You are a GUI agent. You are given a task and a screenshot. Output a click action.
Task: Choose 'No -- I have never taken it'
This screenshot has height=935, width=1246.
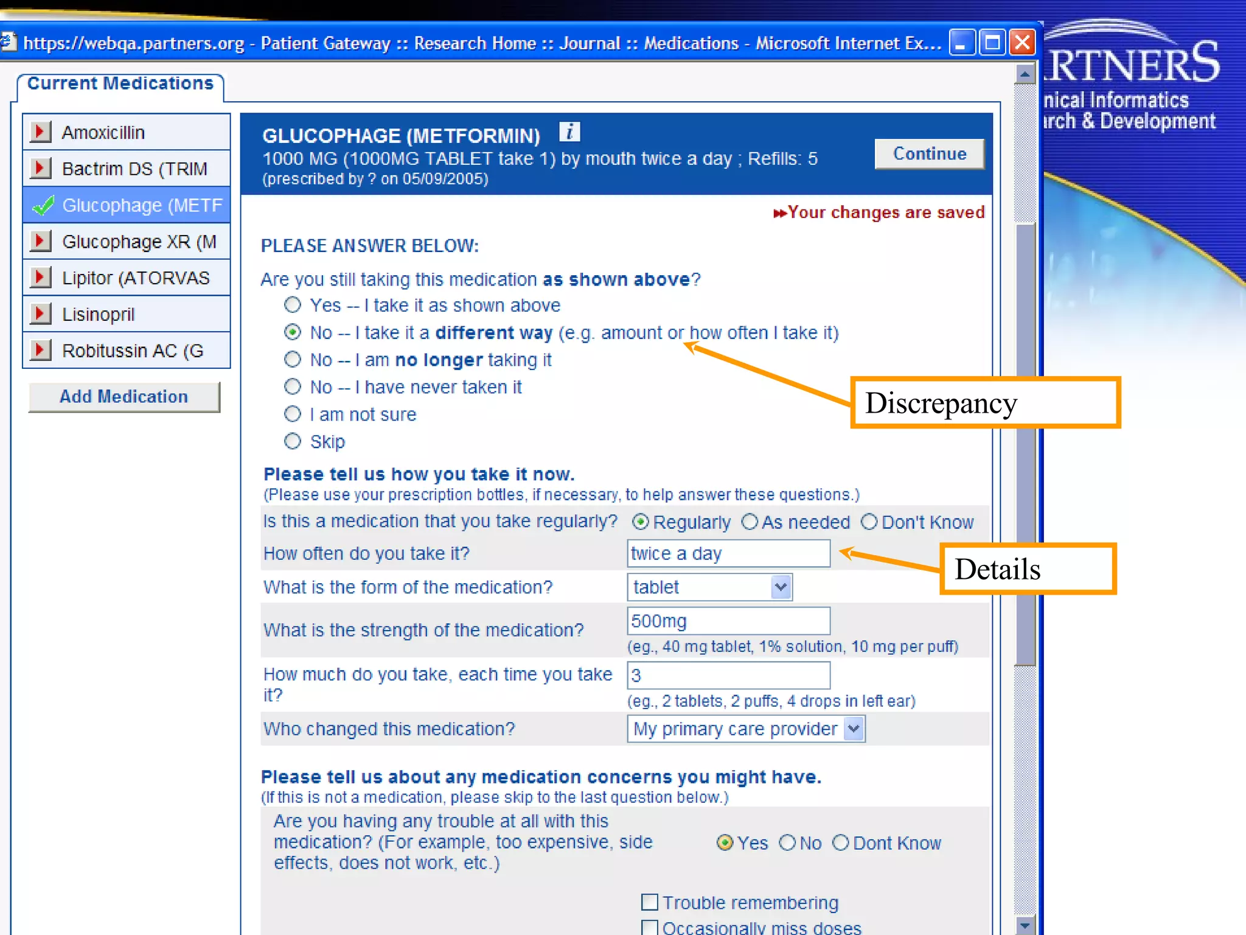(x=293, y=387)
